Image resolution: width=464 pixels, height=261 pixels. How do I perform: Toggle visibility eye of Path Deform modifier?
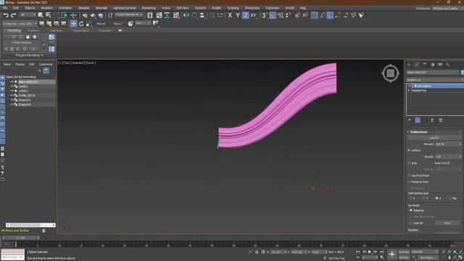(410, 86)
